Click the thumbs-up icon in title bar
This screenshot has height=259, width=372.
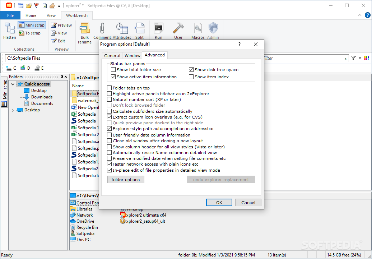(x=52, y=5)
